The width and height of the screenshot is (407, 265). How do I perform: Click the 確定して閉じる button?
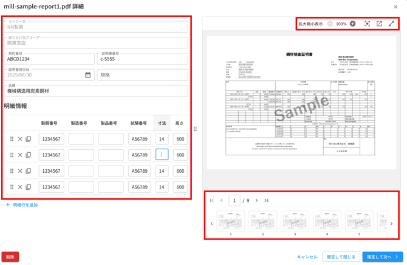tap(340, 257)
